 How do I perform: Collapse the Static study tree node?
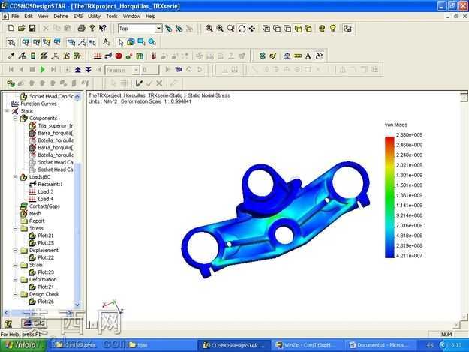coord(7,111)
